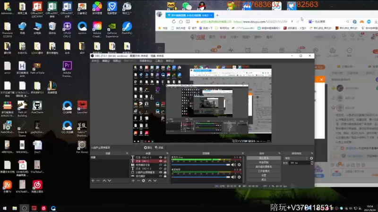This screenshot has height=212, width=378.
Task: Open the browser search engine selector dropdown
Action: [311, 22]
